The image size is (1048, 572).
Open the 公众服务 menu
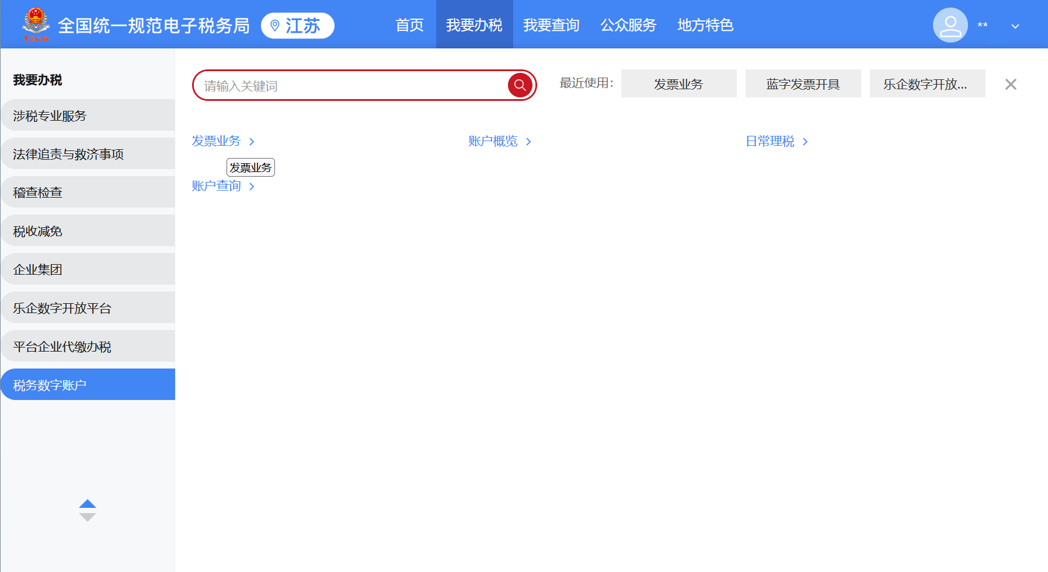point(628,25)
